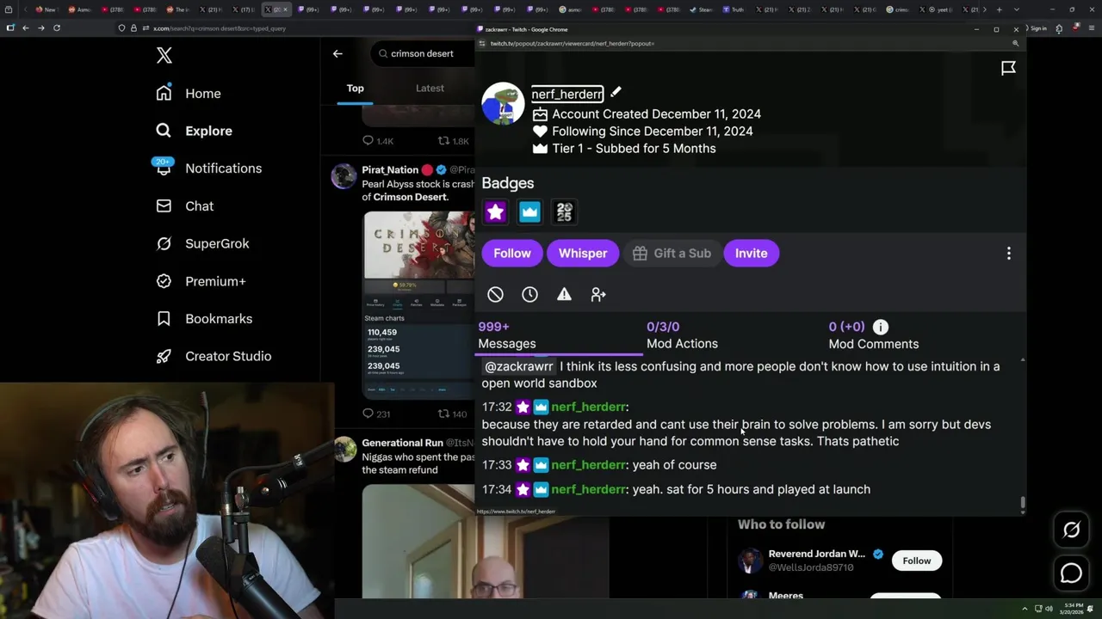The width and height of the screenshot is (1102, 619).
Task: Edit nerf_herderr nickname pencil icon
Action: (616, 93)
